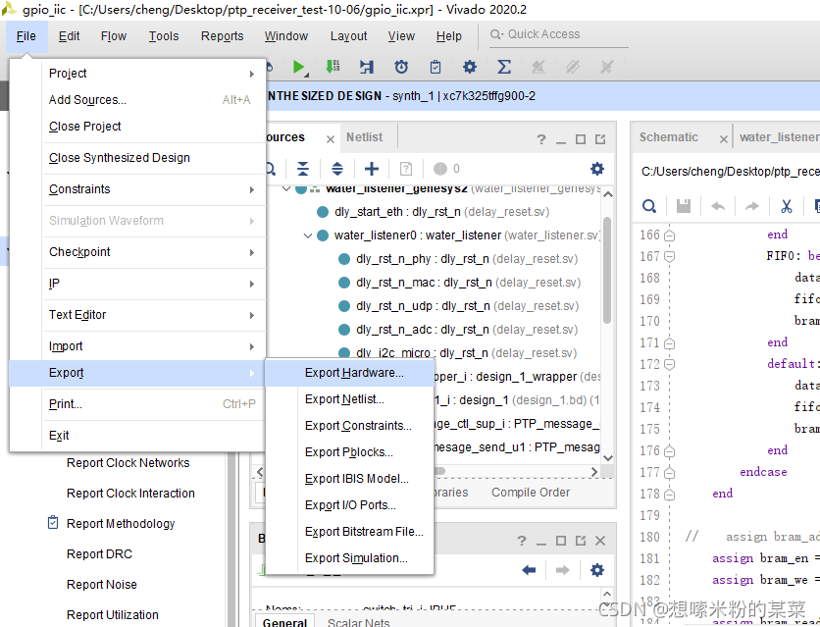Click the back arrow in properties panel

click(529, 569)
